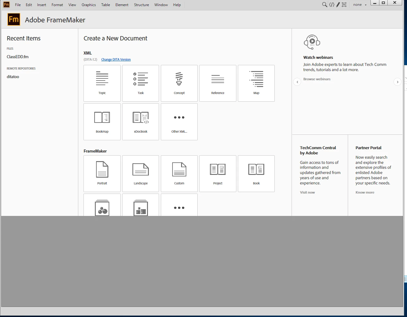Screen dimensions: 407x317
Task: Click Know more under Partner Portal
Action: point(365,192)
